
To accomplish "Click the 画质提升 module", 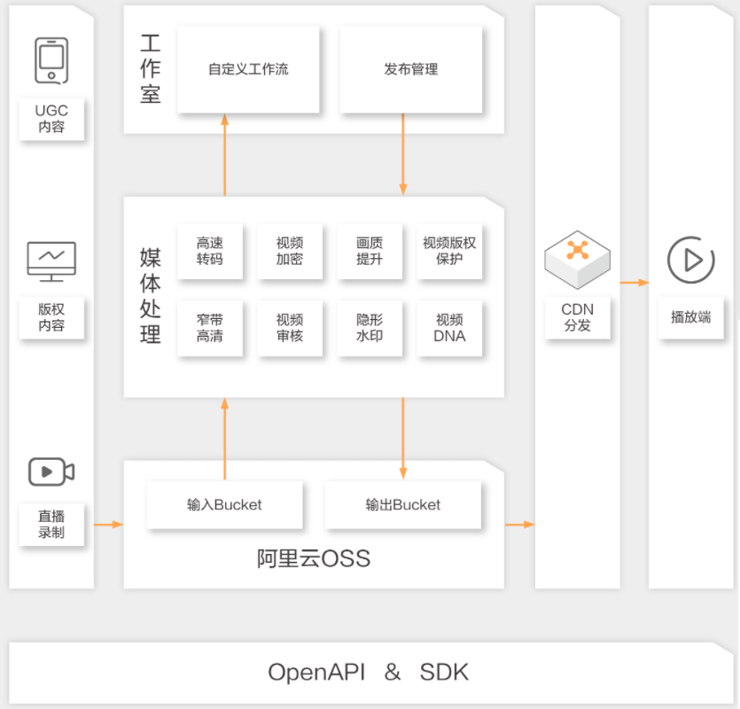I will coord(370,251).
